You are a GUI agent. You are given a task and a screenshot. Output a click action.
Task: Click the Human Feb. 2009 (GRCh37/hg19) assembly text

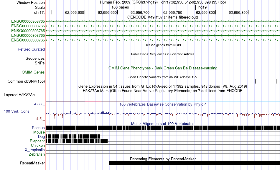(x=129, y=2)
